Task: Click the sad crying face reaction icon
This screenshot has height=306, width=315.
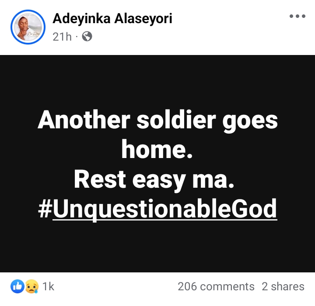Action: 31,286
